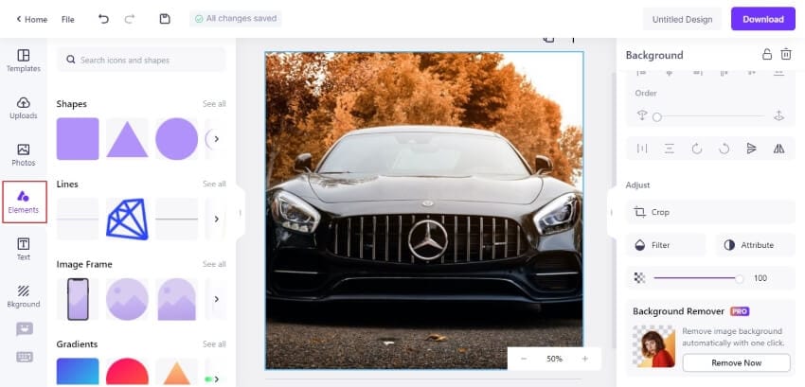Viewport: 805px width, 387px height.
Task: Expand more Lines with chevron arrow
Action: pyautogui.click(x=216, y=219)
